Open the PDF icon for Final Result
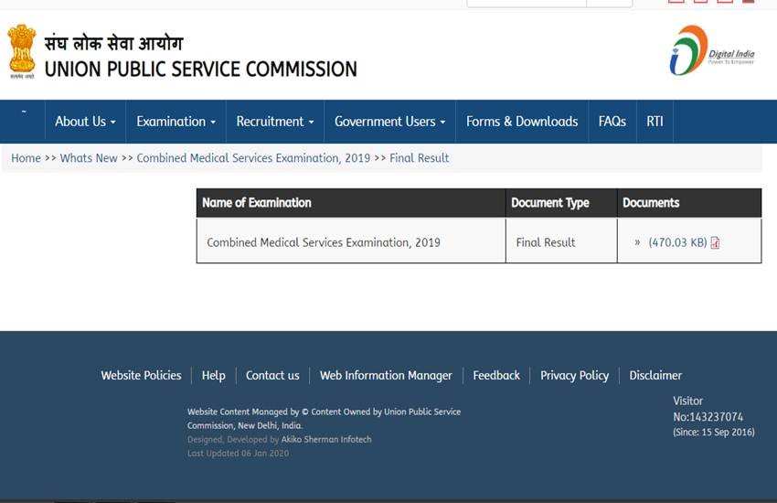 click(x=715, y=243)
